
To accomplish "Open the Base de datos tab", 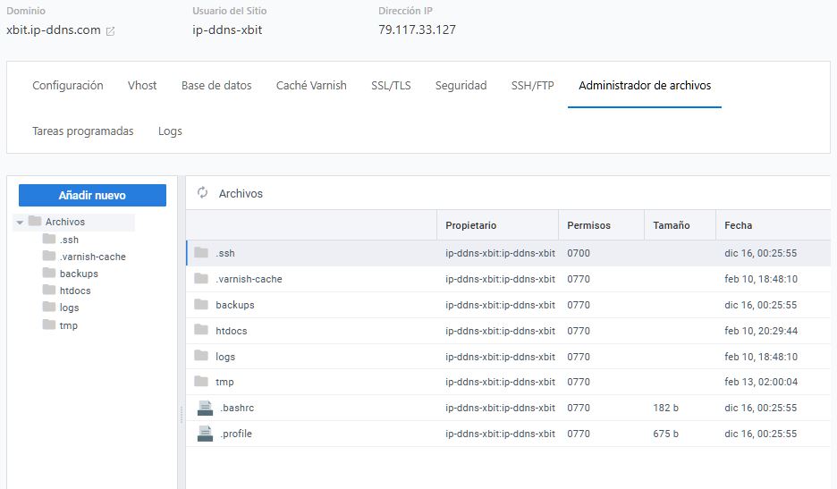I will [x=216, y=86].
